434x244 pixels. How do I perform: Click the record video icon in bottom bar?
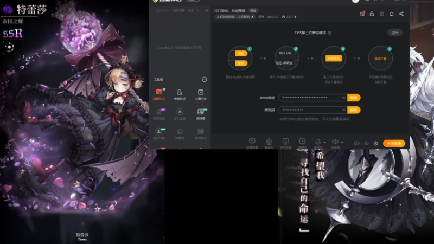(x=356, y=143)
